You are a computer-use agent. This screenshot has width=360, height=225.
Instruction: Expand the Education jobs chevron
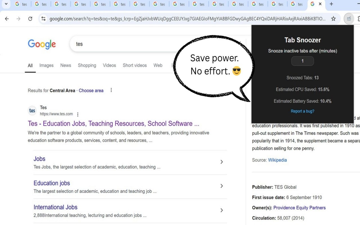click(x=222, y=186)
